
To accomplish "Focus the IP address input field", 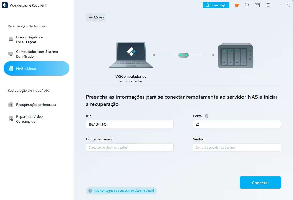I will pyautogui.click(x=130, y=124).
